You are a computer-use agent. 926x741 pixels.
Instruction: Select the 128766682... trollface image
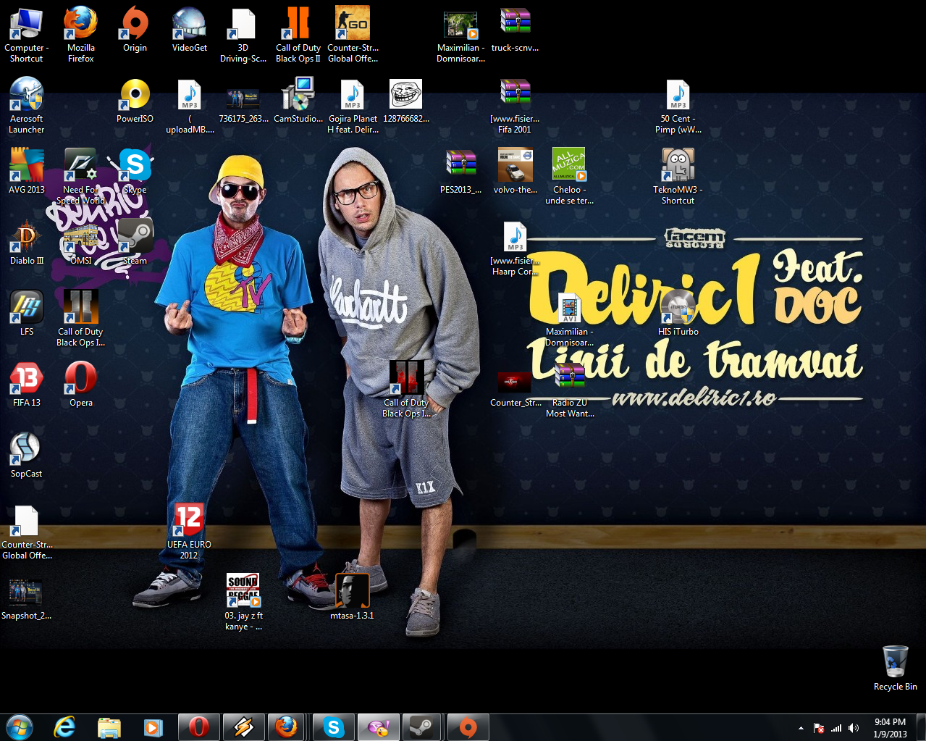coord(406,100)
